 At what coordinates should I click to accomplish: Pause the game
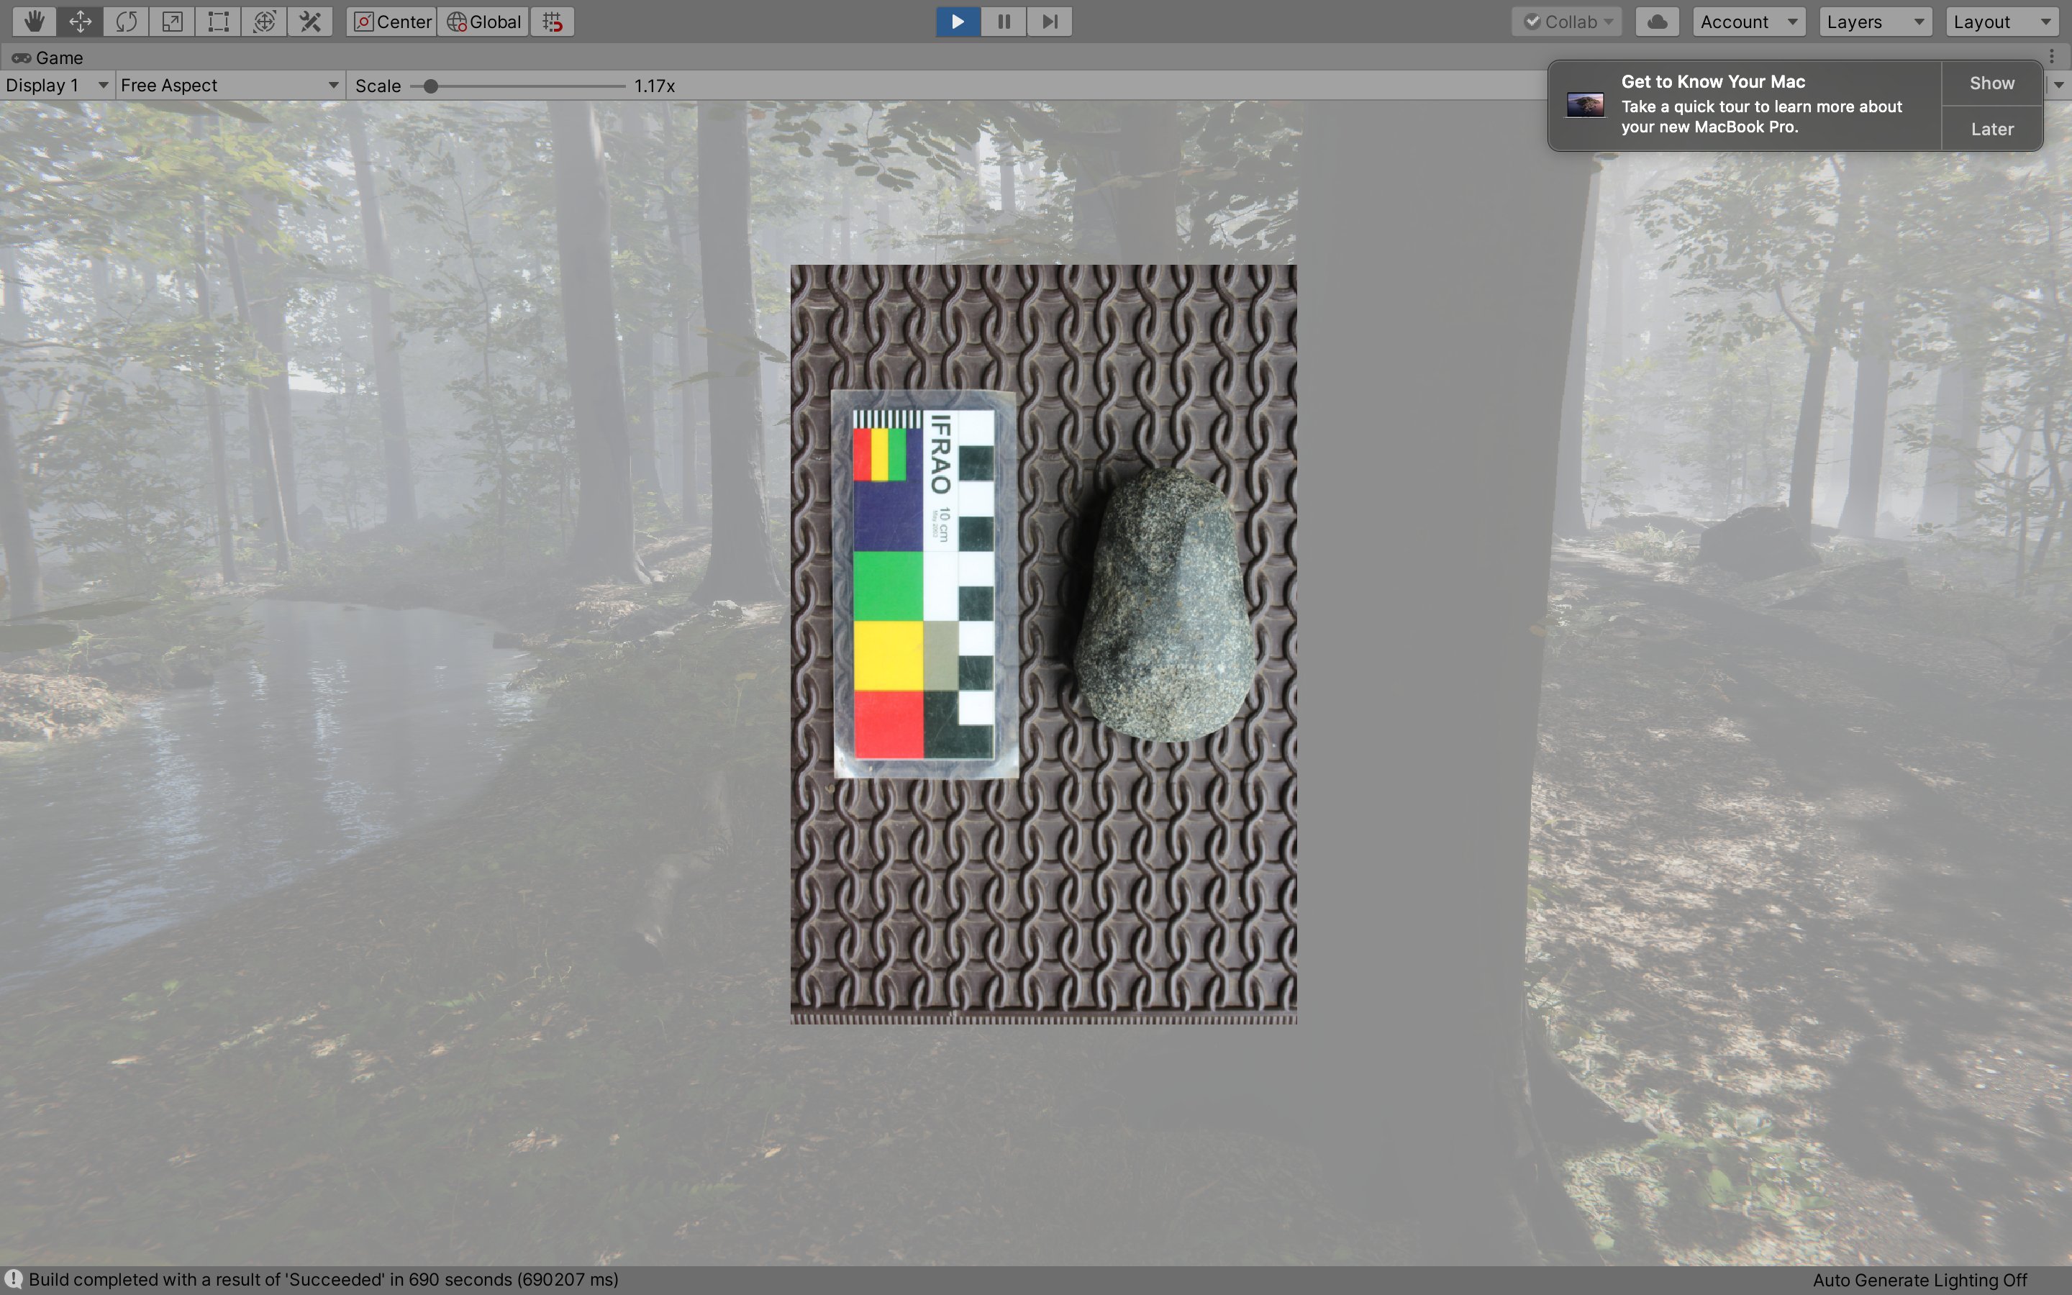click(x=1004, y=22)
